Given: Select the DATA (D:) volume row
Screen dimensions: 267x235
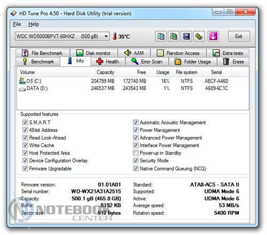Looking at the screenshot, I should pyautogui.click(x=132, y=88).
